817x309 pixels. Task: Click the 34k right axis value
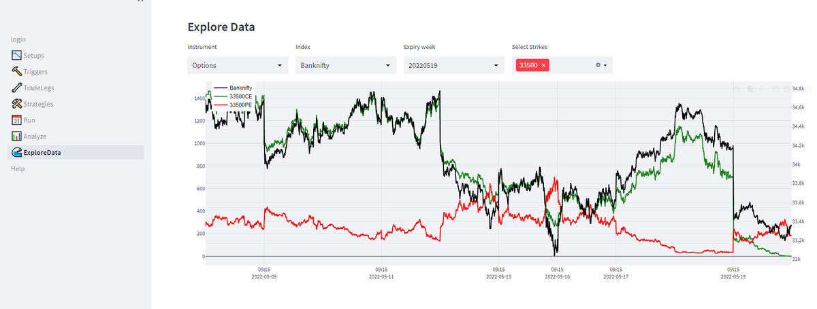click(796, 164)
